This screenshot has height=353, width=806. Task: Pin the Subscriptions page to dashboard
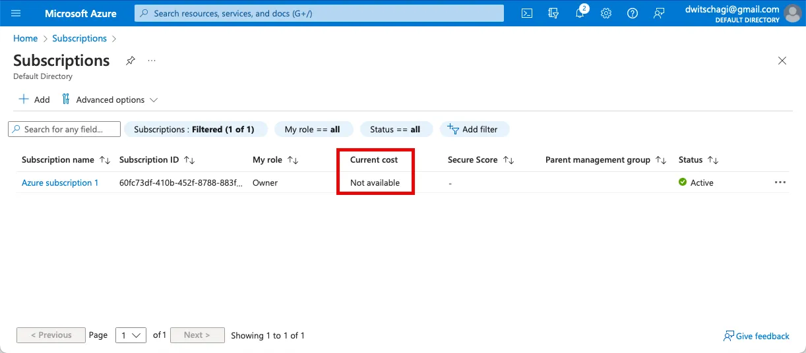pyautogui.click(x=131, y=61)
